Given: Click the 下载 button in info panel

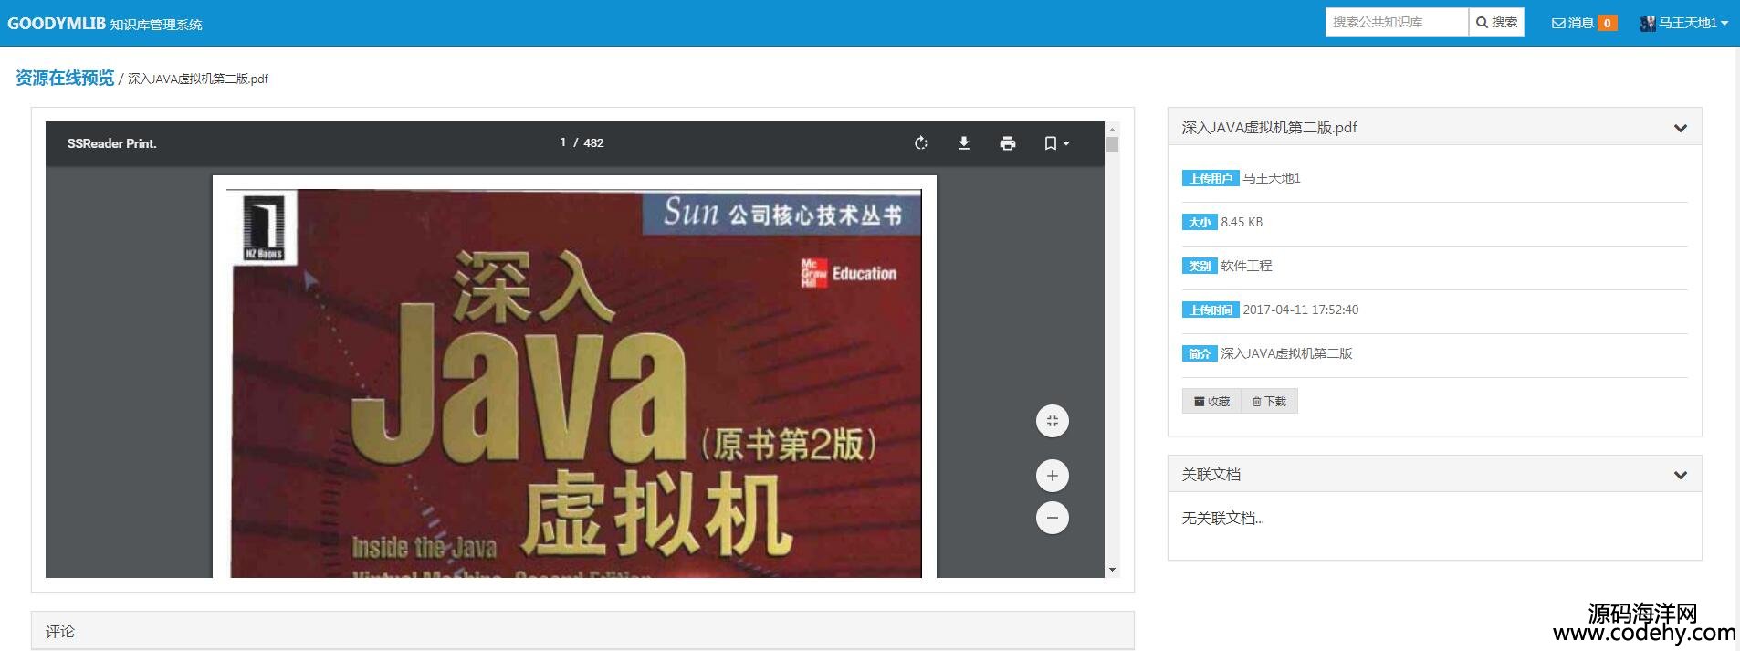Looking at the screenshot, I should click(1269, 401).
